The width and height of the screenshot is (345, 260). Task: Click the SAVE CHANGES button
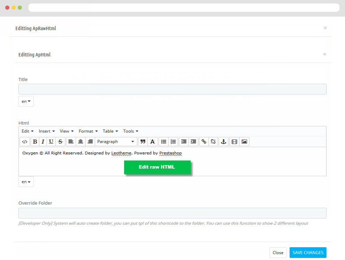click(x=308, y=253)
